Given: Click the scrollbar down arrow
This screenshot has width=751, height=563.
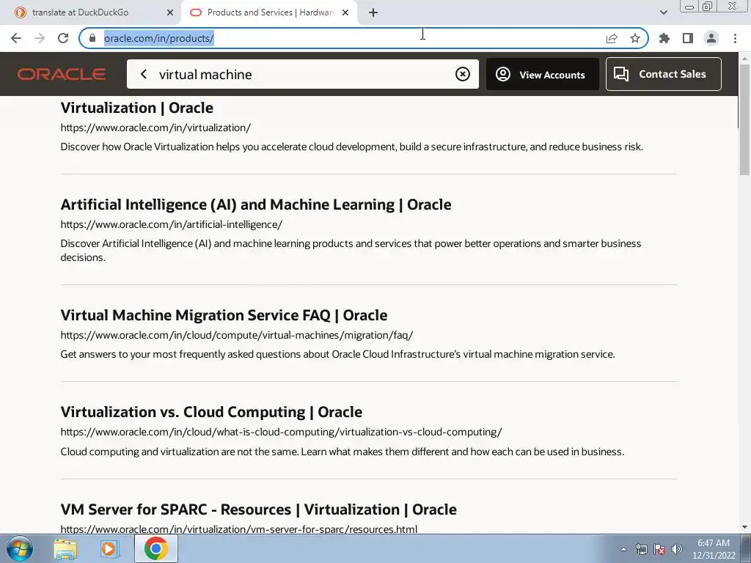Looking at the screenshot, I should pos(744,528).
